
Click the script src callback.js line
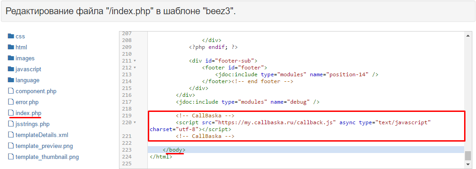(303, 123)
